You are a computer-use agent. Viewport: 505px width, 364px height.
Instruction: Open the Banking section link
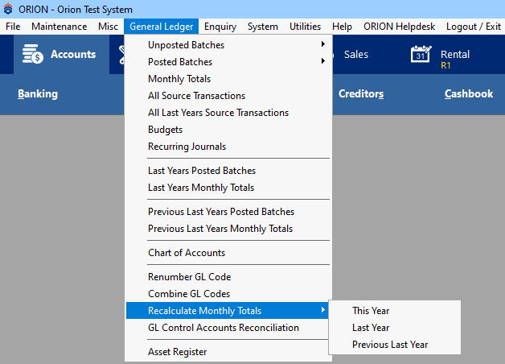point(38,93)
